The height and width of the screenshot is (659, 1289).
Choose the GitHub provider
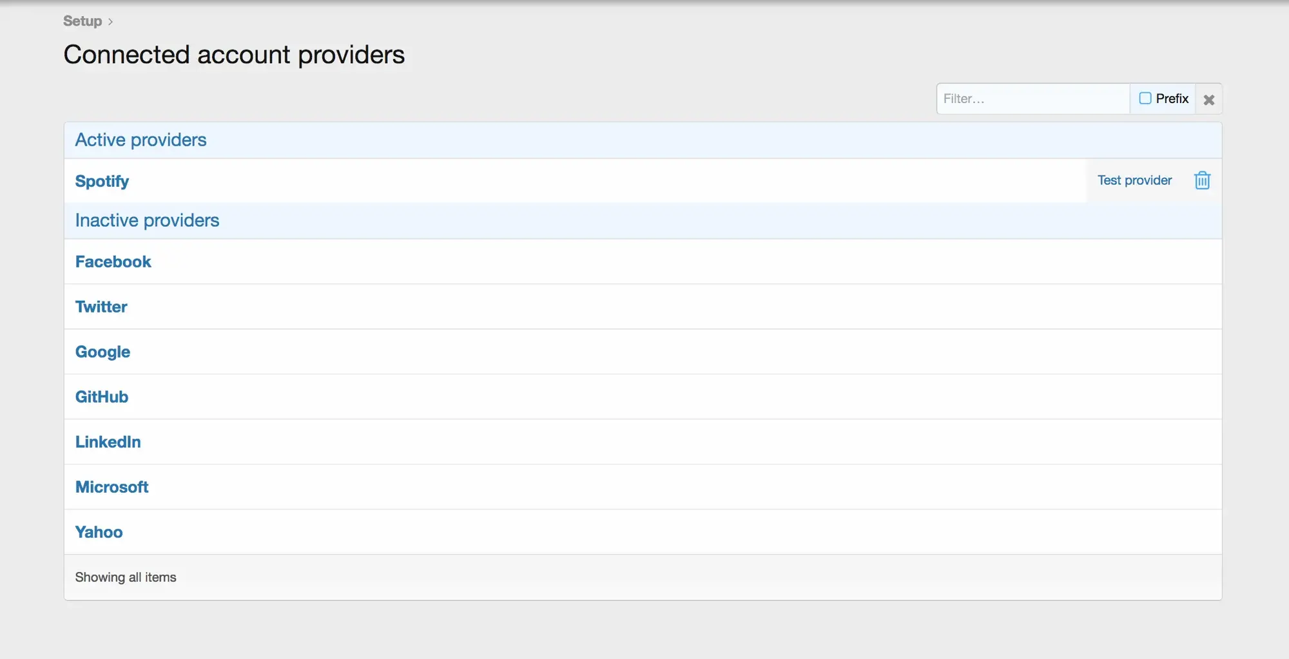pos(102,397)
